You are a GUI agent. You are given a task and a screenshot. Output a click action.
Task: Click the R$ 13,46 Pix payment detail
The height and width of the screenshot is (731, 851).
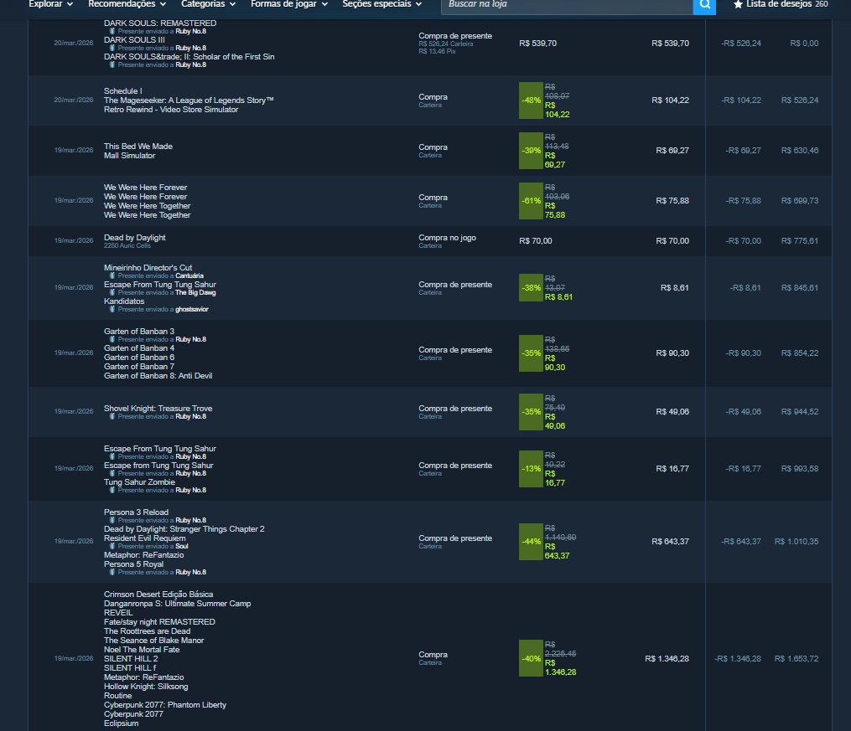(437, 51)
